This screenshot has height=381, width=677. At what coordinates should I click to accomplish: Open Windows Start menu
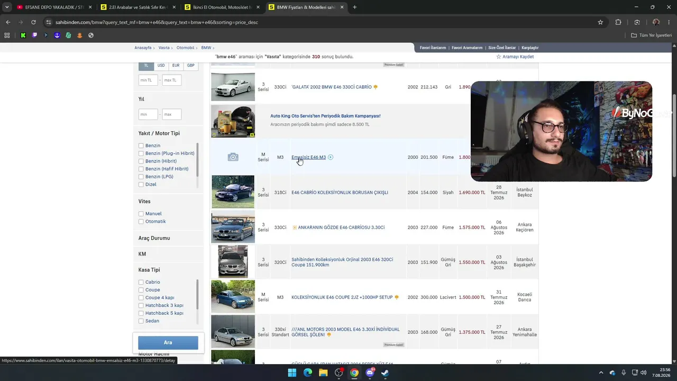point(292,373)
